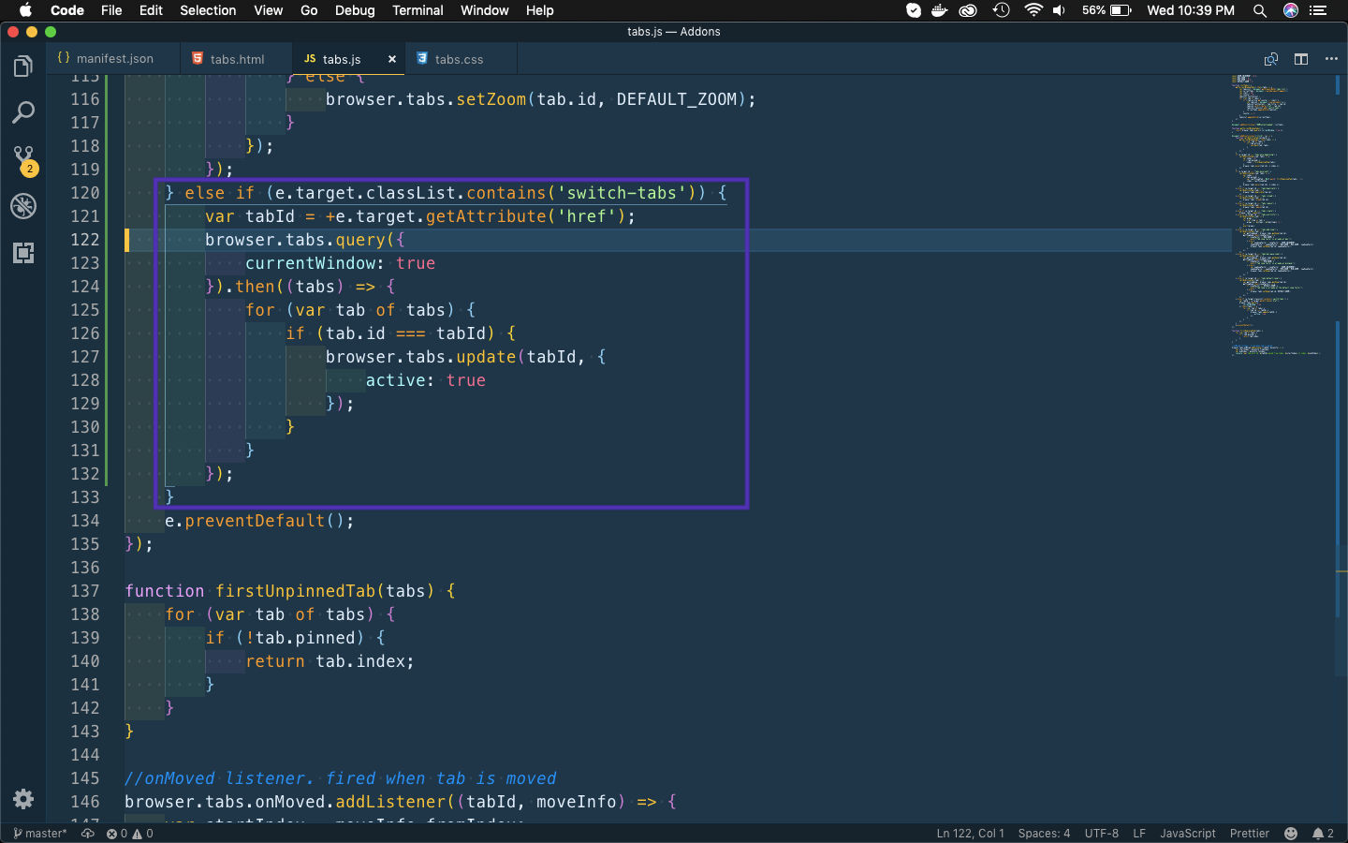Screen dimensions: 1348x843
Task: Switch to the tabs.html tab
Action: tap(237, 59)
